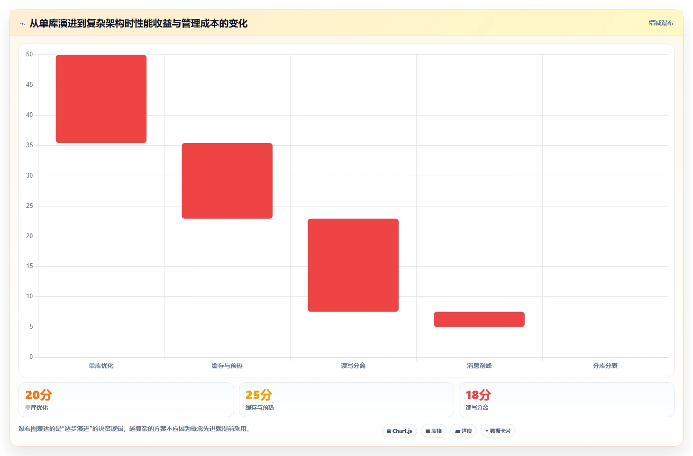Click the 消息削峰 x-axis label
The image size is (693, 456).
[479, 366]
